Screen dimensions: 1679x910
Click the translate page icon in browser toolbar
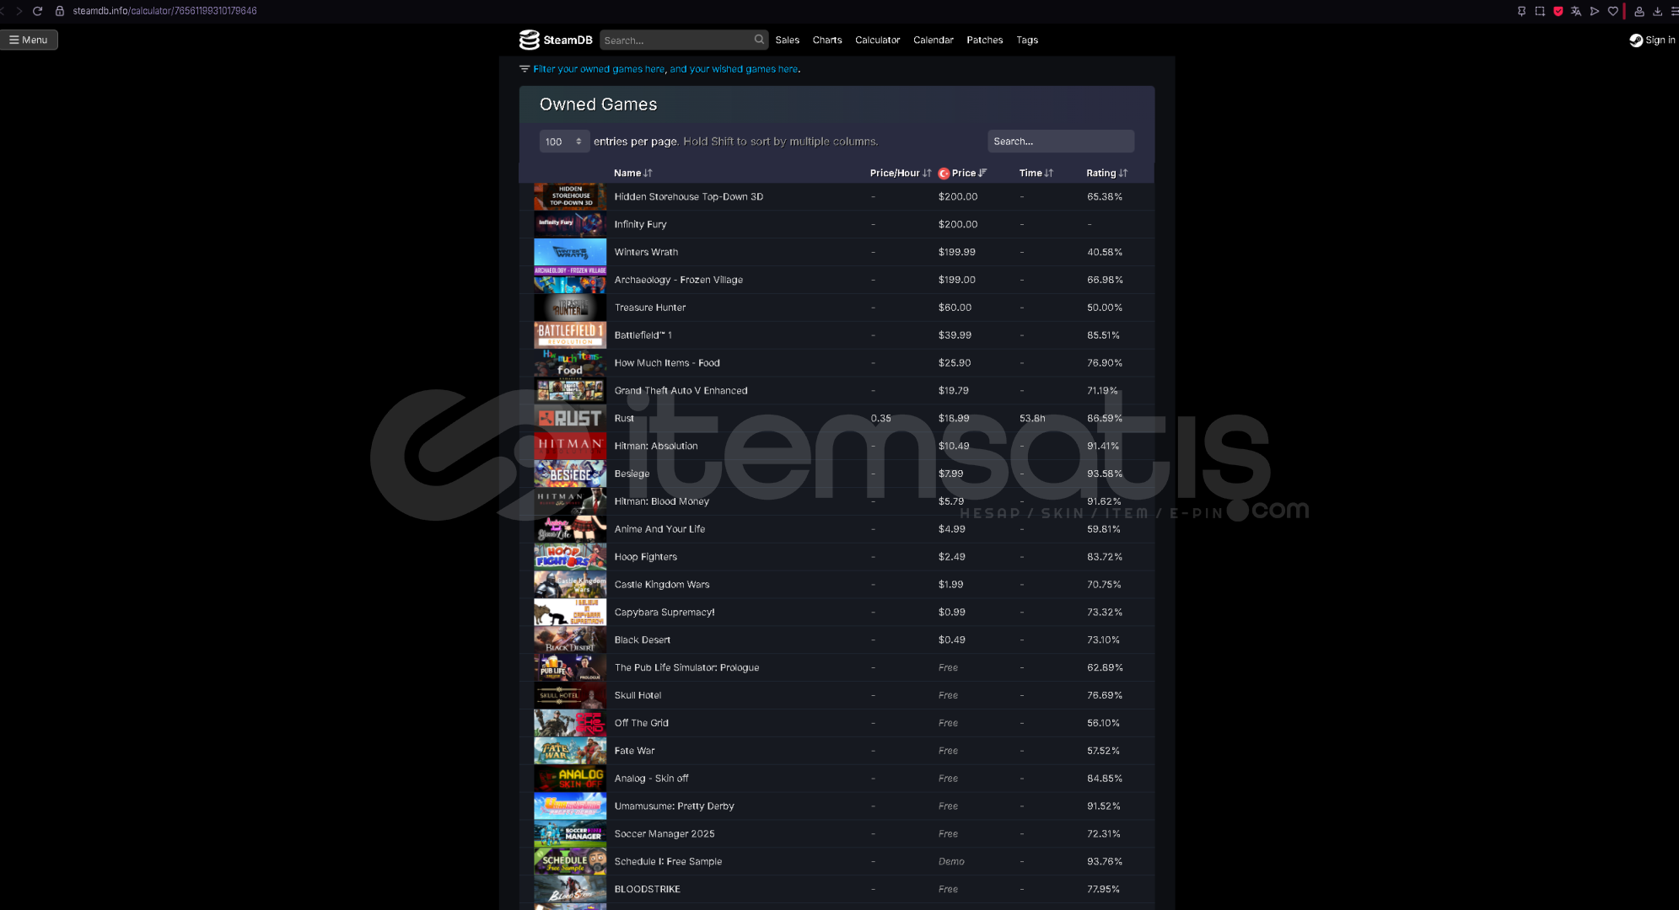tap(1576, 11)
